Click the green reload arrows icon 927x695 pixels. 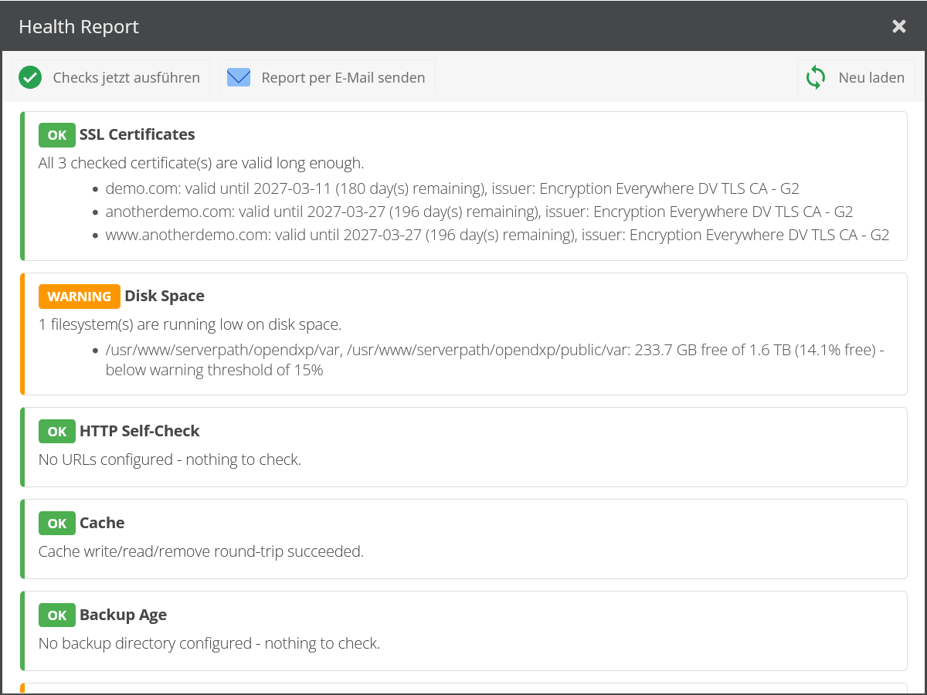click(816, 77)
